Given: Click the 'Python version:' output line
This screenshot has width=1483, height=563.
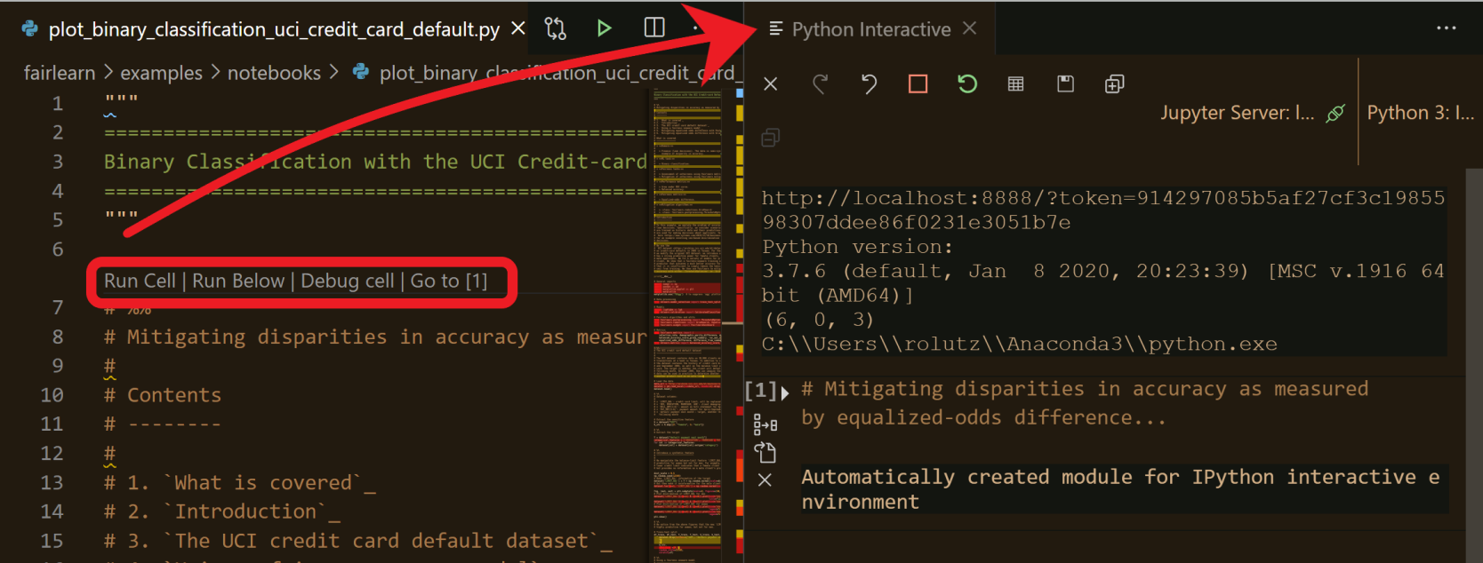Looking at the screenshot, I should [857, 247].
